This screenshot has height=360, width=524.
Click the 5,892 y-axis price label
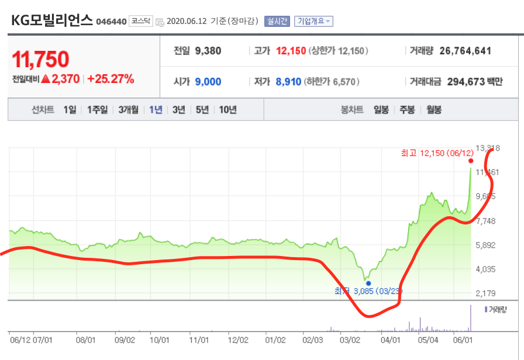pyautogui.click(x=485, y=245)
